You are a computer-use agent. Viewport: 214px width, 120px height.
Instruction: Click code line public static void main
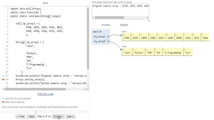point(35,16)
